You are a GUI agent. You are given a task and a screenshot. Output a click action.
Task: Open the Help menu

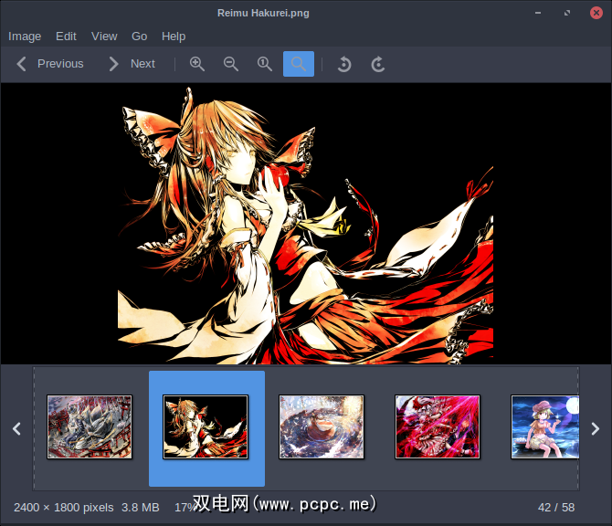(174, 37)
